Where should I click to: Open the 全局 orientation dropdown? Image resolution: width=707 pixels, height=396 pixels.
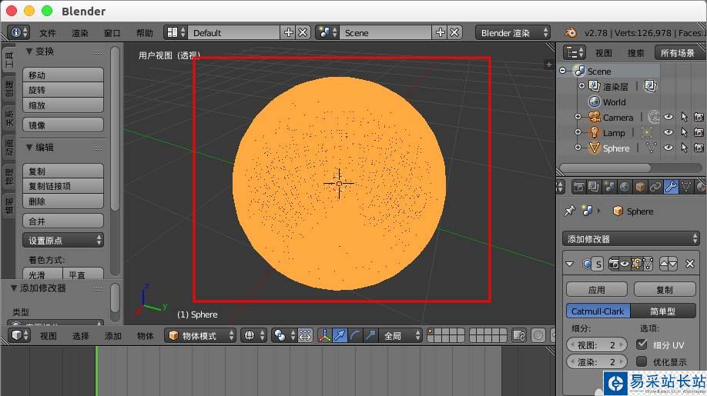[400, 335]
